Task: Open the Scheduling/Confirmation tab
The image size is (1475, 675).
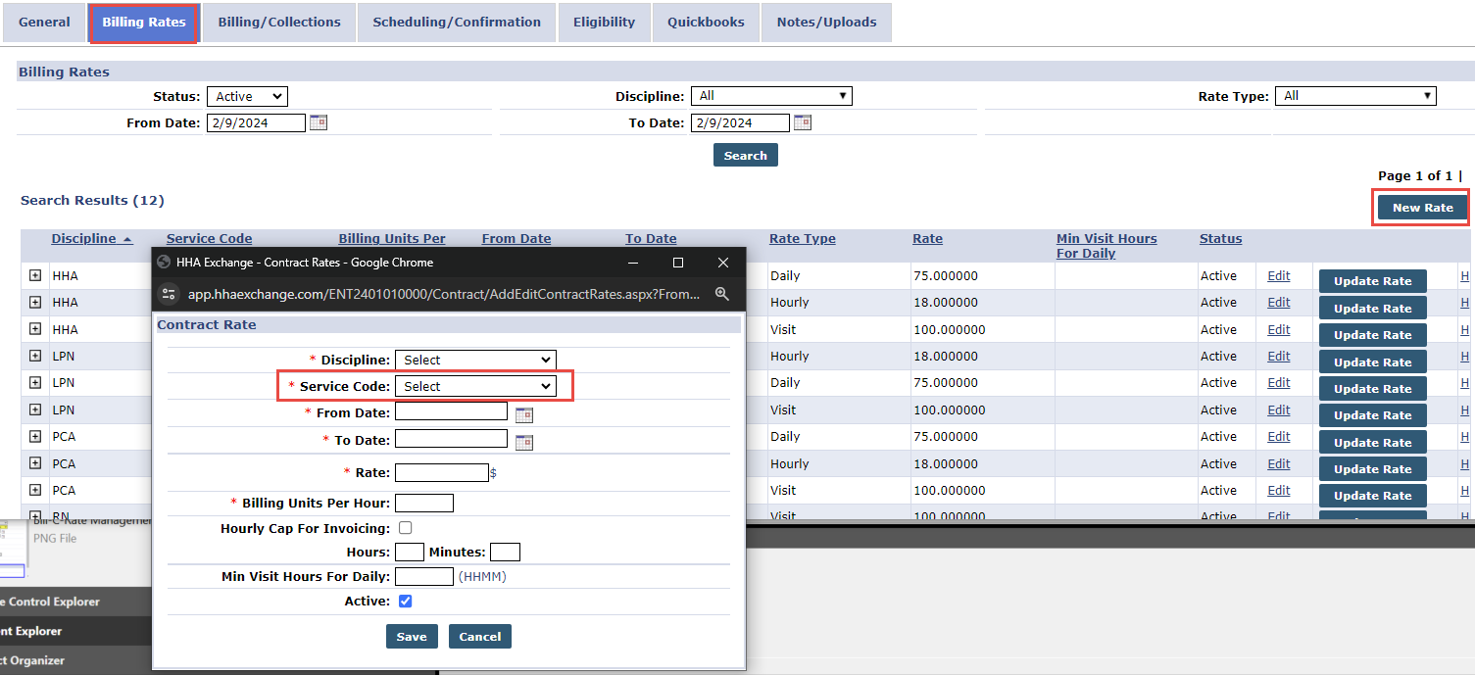Action: (457, 22)
